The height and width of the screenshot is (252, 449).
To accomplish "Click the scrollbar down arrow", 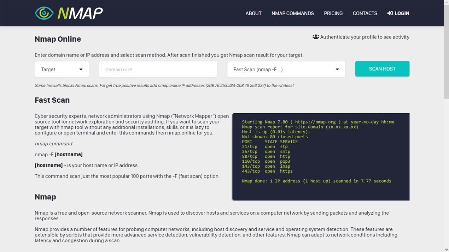I will tap(446, 250).
